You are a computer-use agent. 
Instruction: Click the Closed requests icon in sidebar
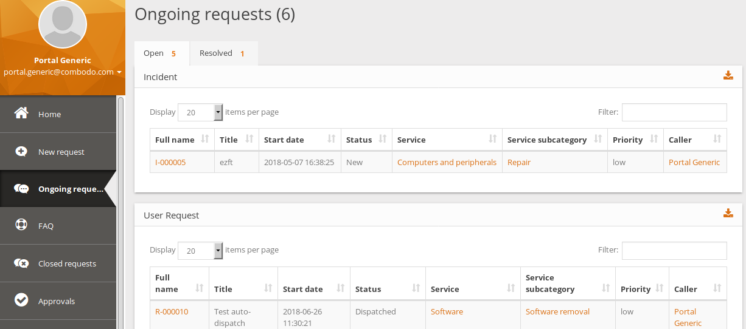tap(21, 263)
